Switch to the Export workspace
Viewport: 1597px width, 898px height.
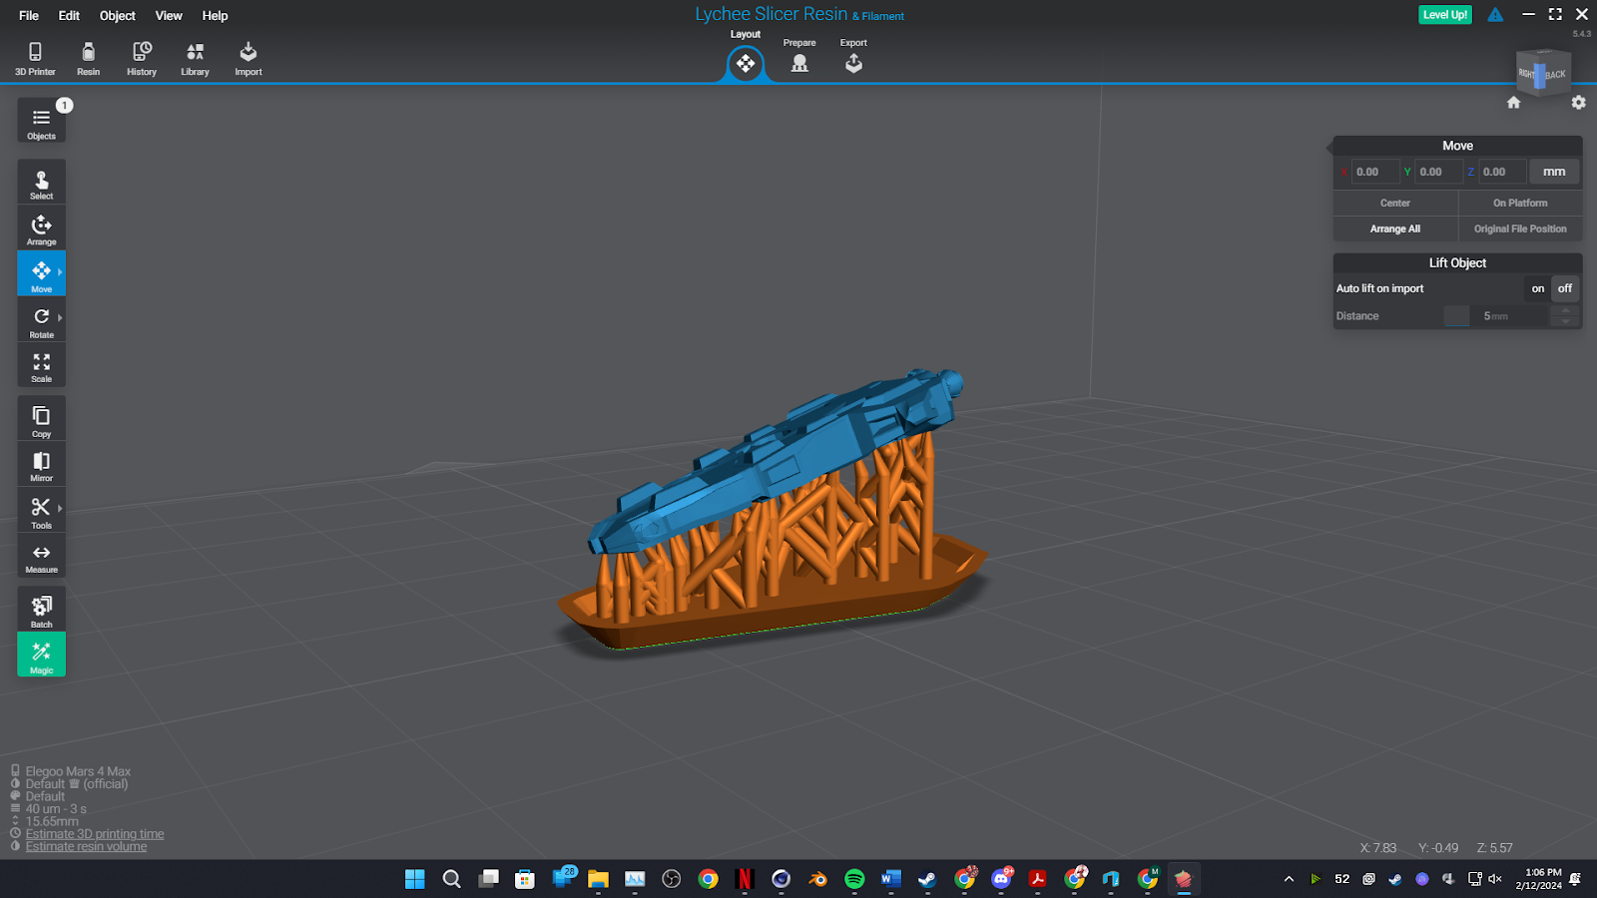point(853,58)
